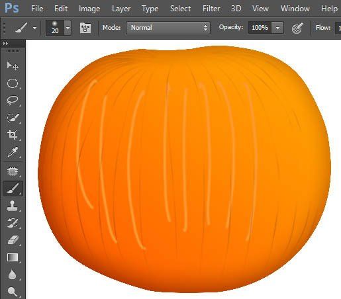
Task: Click the Photoshop Ps logo
Action: click(12, 8)
